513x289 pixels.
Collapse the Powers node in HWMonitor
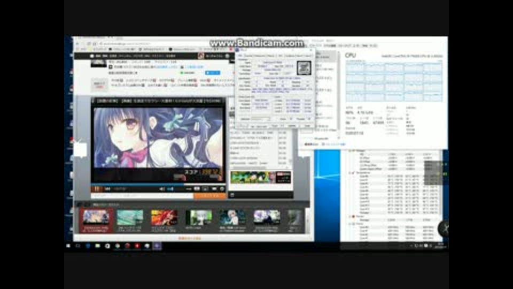(x=349, y=217)
